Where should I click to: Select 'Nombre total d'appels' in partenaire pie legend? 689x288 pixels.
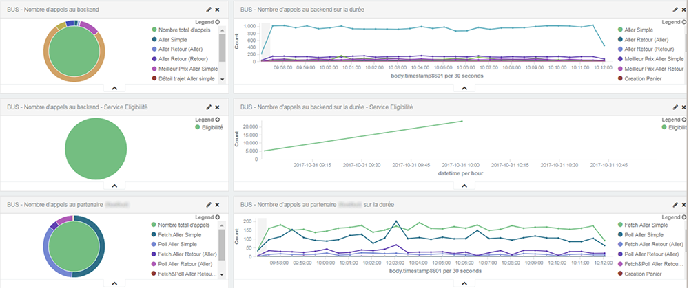pos(181,225)
